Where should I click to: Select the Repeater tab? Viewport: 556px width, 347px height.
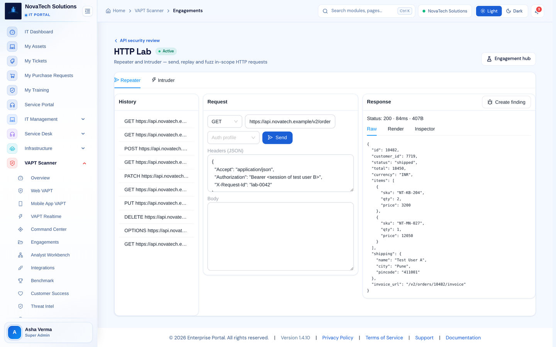(x=127, y=80)
